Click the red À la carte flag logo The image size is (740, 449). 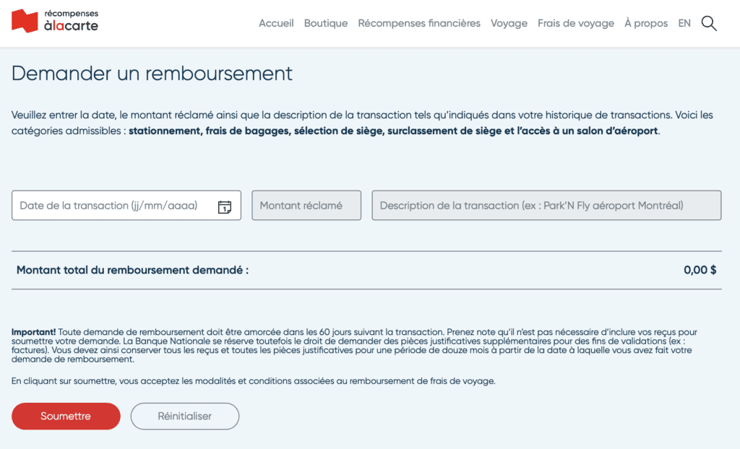[x=25, y=22]
